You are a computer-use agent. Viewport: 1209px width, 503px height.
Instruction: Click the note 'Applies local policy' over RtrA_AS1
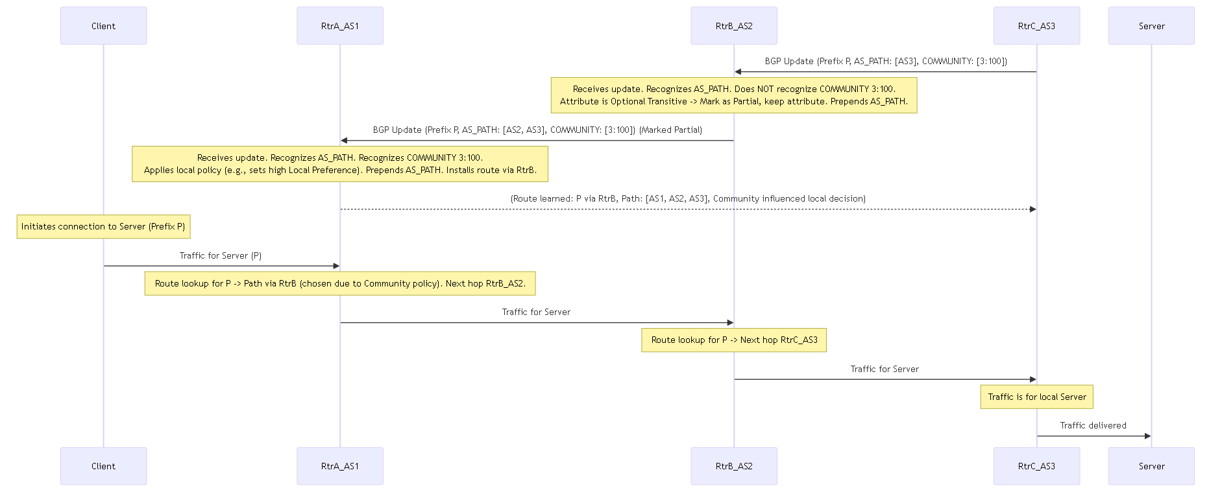coord(340,164)
